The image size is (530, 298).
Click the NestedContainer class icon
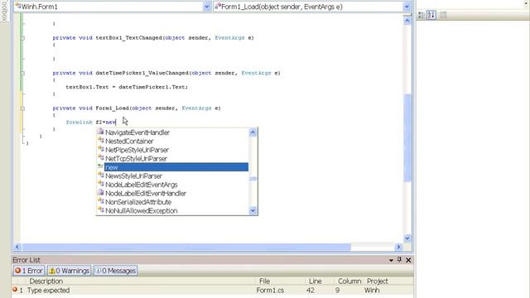(x=100, y=141)
